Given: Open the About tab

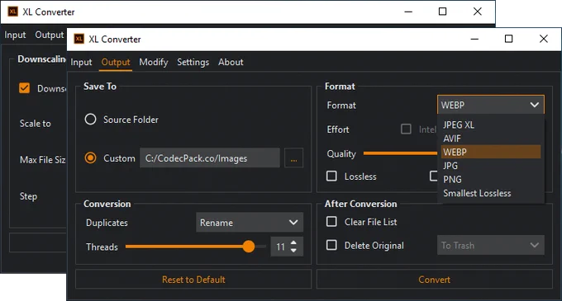Looking at the screenshot, I should tap(231, 62).
